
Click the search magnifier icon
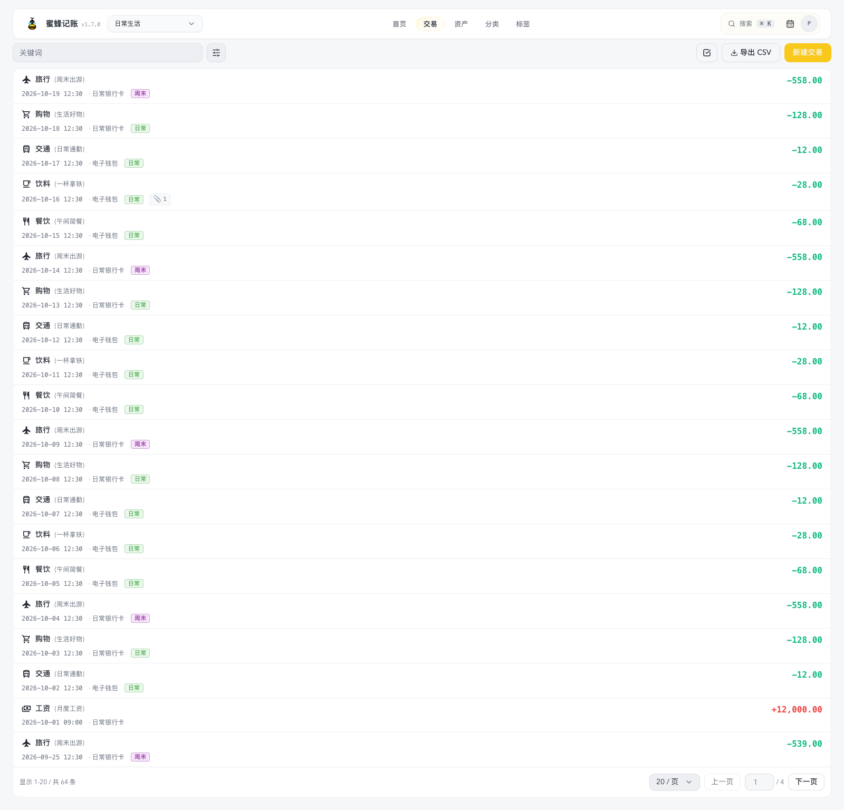tap(732, 24)
